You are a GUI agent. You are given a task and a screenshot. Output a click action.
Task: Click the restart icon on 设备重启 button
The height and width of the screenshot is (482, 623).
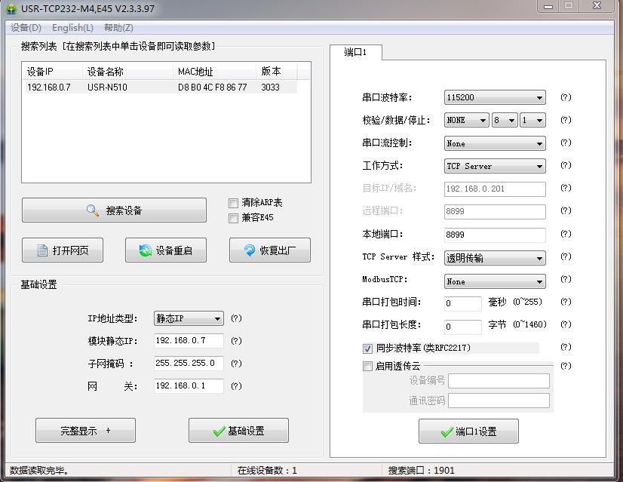coord(145,251)
